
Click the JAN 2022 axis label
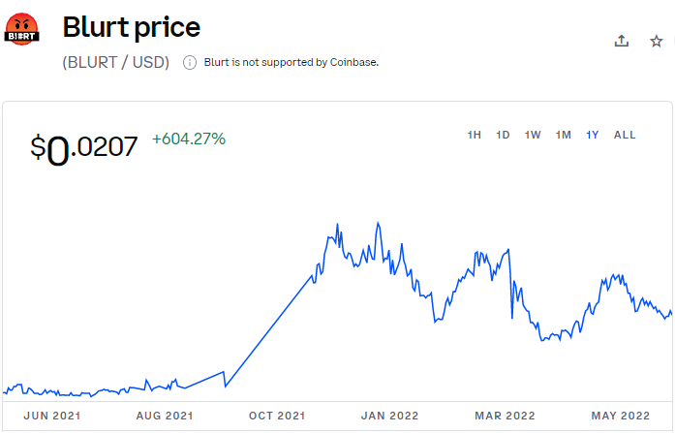pos(390,416)
